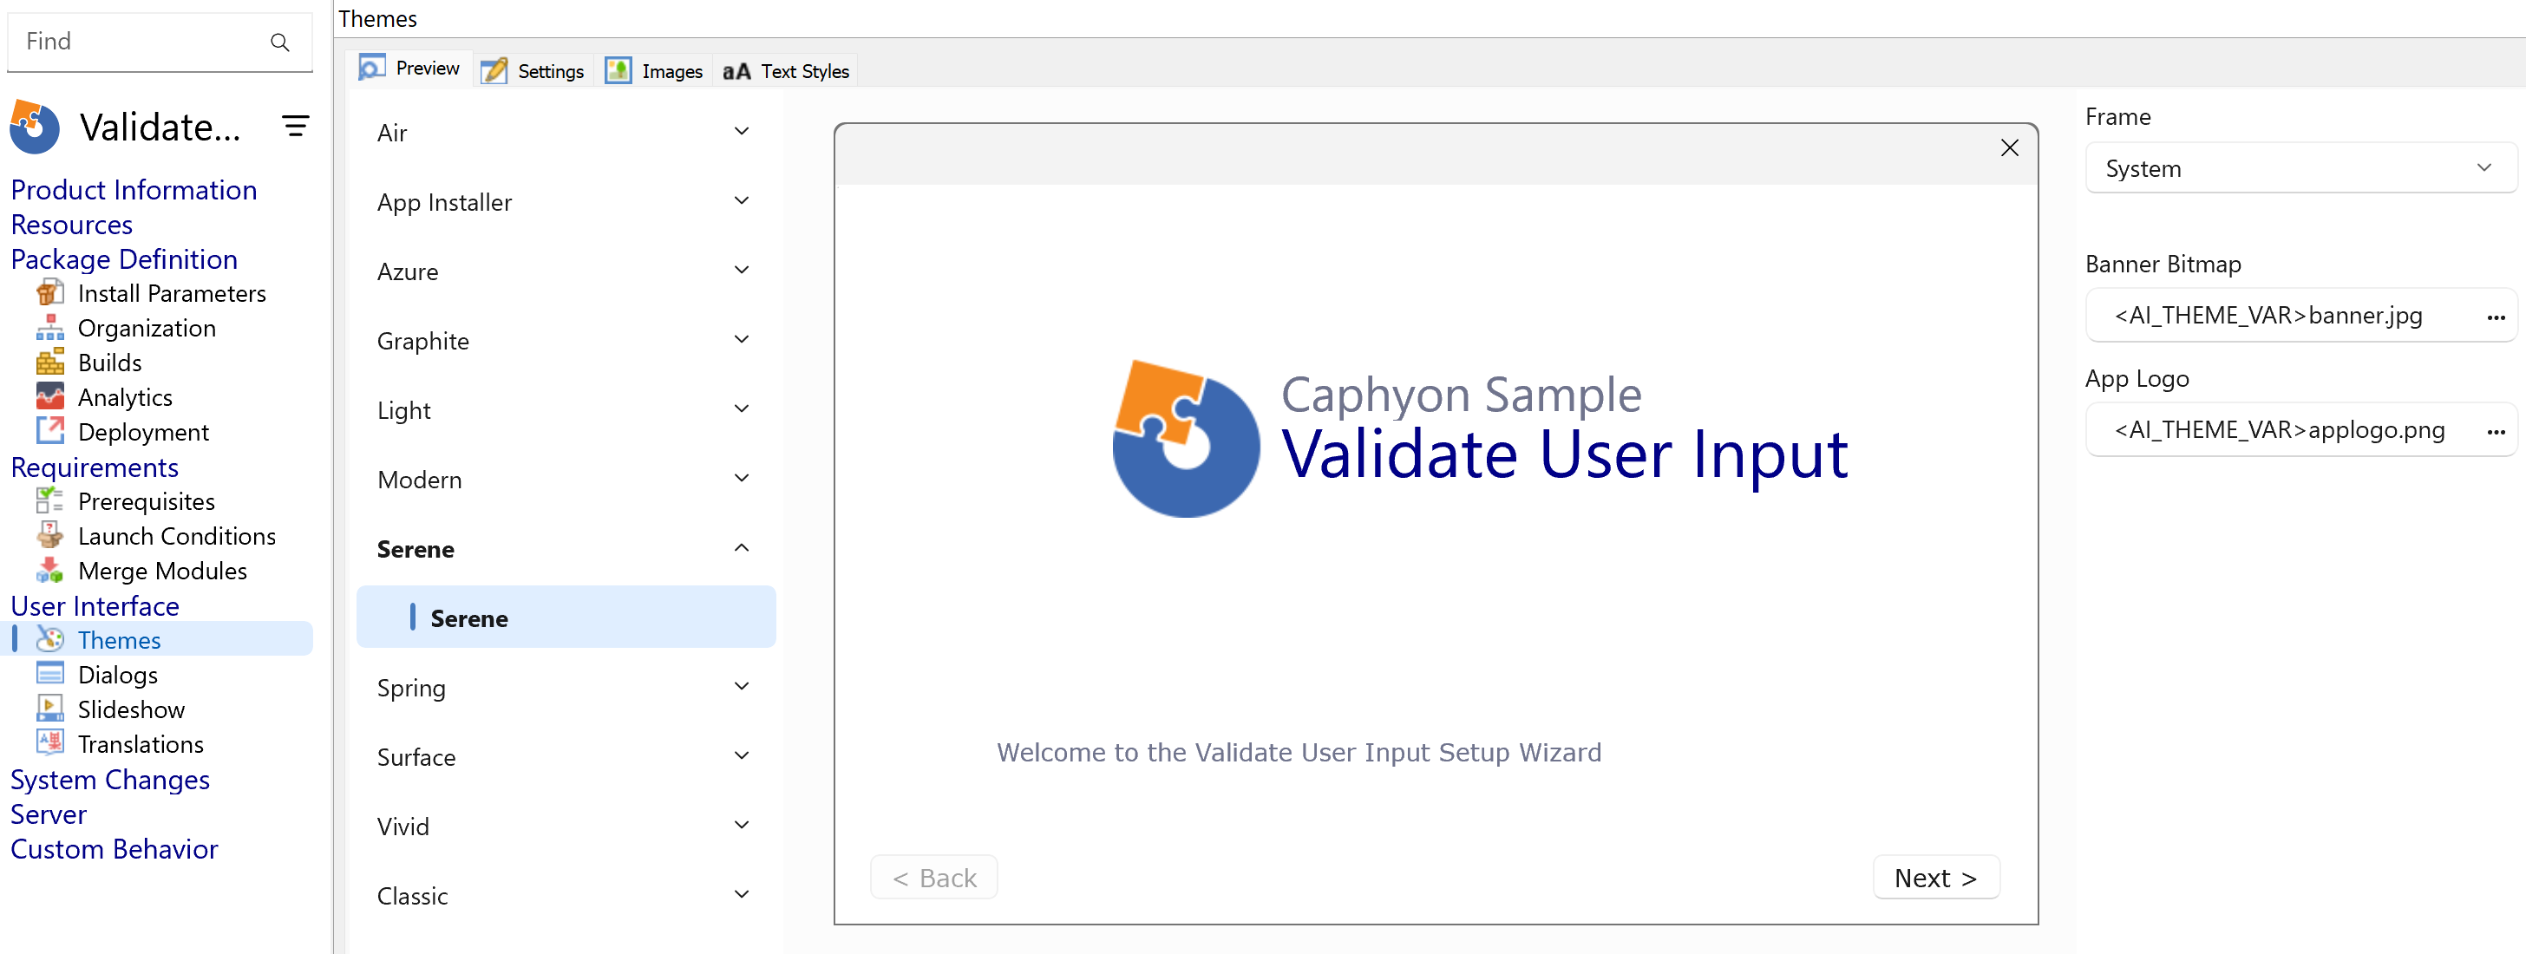Click the Deployment arrow icon
Screen dimensions: 2526x954
point(50,430)
